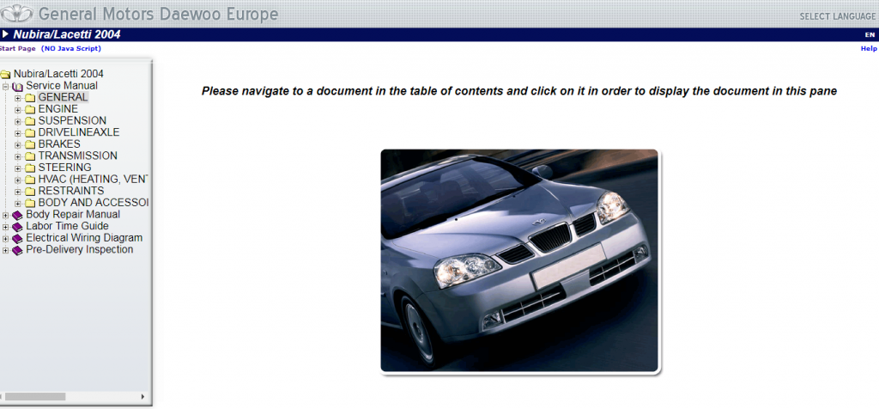Click the Labor Time Guide book icon
879x409 pixels.
(18, 227)
